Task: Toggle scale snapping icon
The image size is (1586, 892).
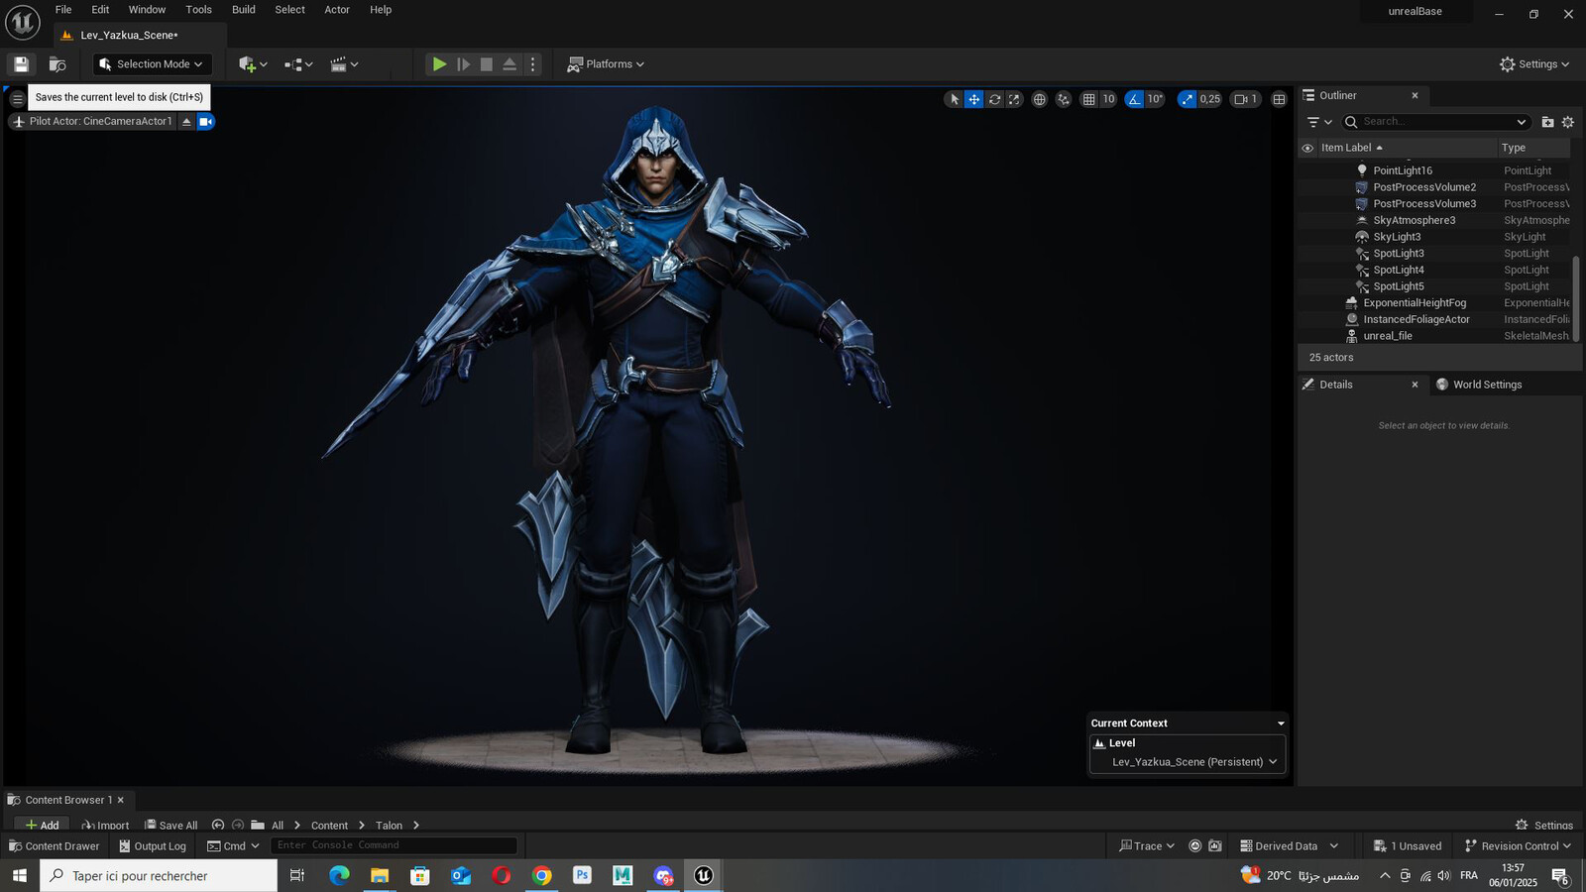Action: (x=1187, y=99)
